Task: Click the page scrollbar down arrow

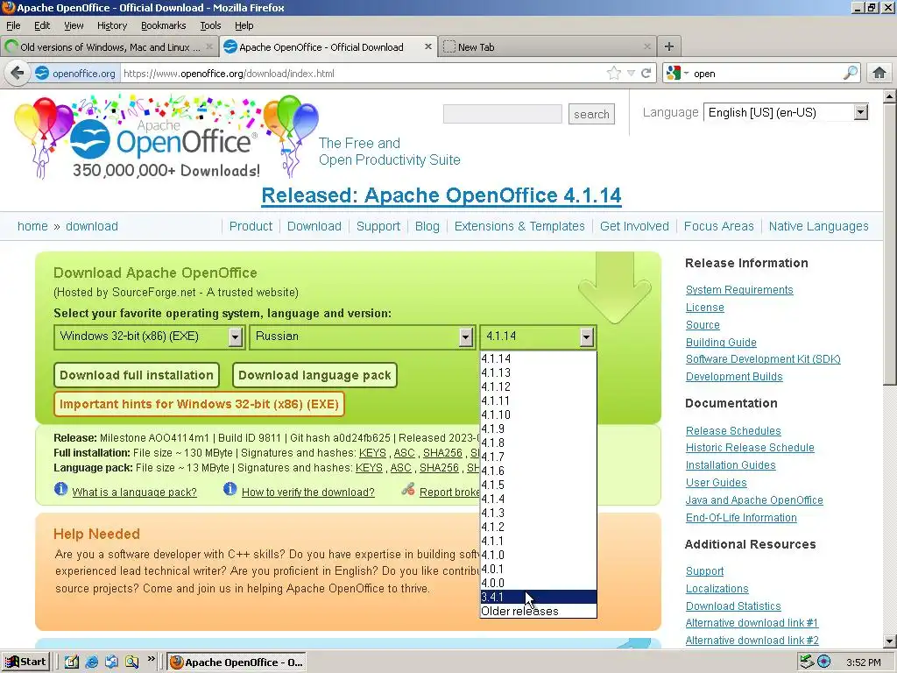Action: click(x=890, y=641)
